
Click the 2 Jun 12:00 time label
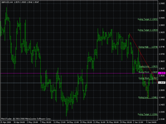[x=139, y=122]
